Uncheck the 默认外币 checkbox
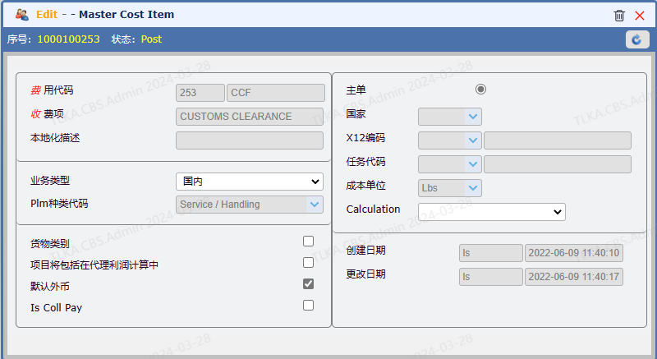The height and width of the screenshot is (359, 657). click(309, 284)
